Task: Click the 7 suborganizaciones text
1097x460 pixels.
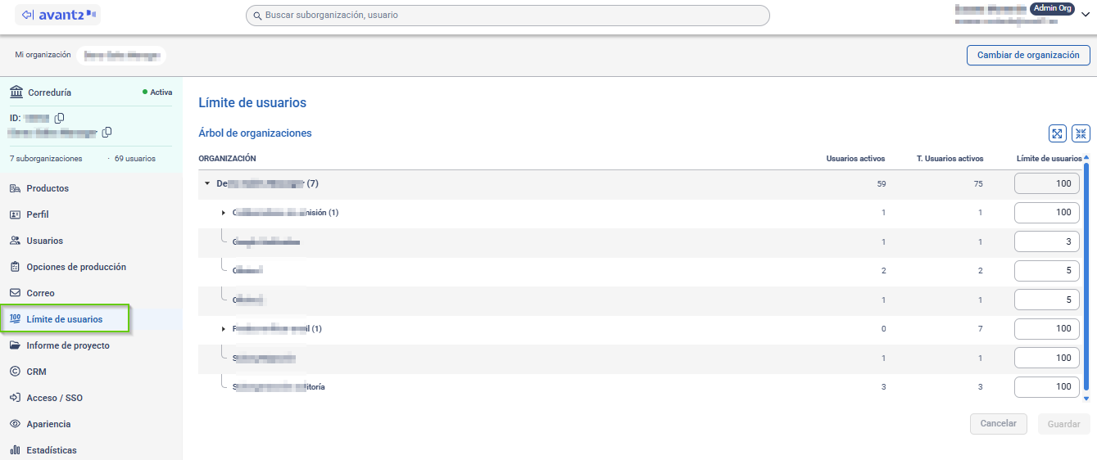Action: pyautogui.click(x=46, y=158)
